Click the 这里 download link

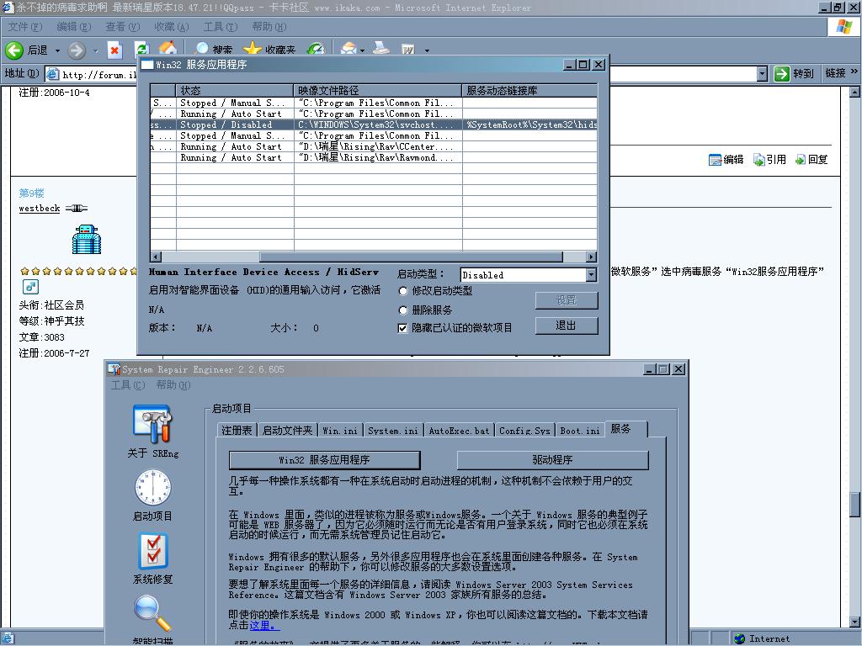click(x=263, y=625)
